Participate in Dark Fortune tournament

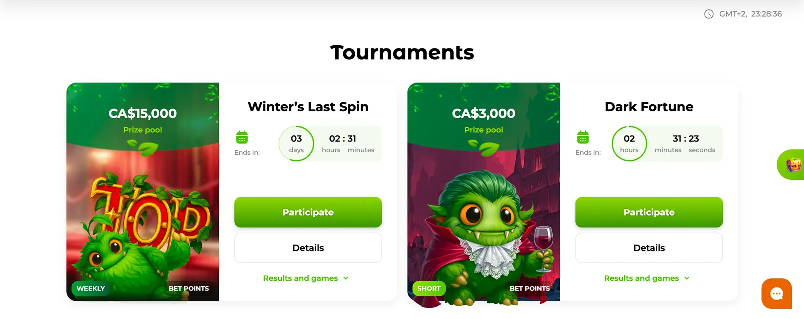pyautogui.click(x=649, y=212)
